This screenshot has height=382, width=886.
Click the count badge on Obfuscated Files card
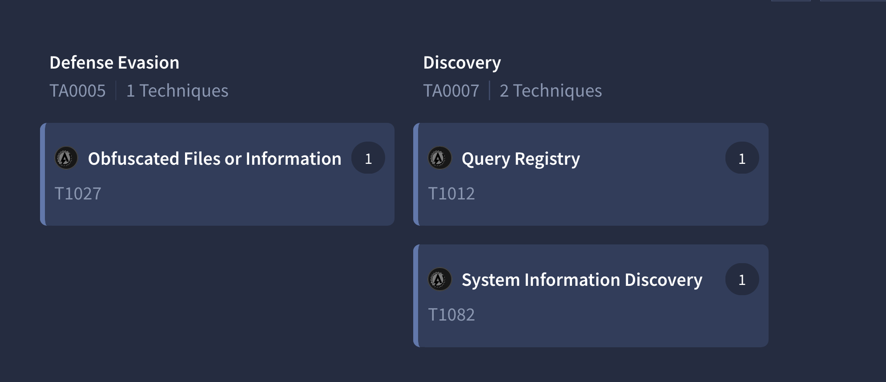368,158
